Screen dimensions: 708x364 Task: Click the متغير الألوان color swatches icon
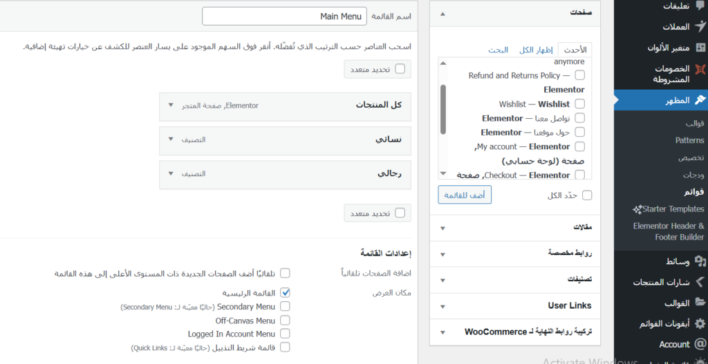699,48
